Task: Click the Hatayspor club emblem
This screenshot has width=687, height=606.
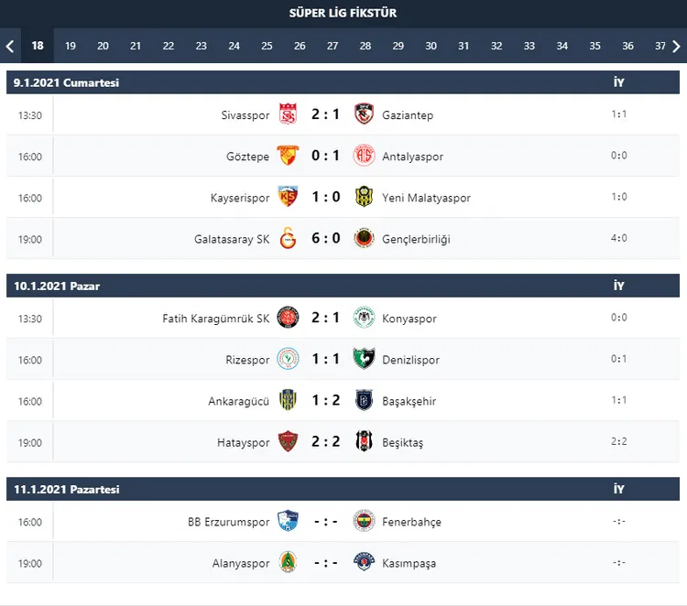Action: tap(288, 442)
